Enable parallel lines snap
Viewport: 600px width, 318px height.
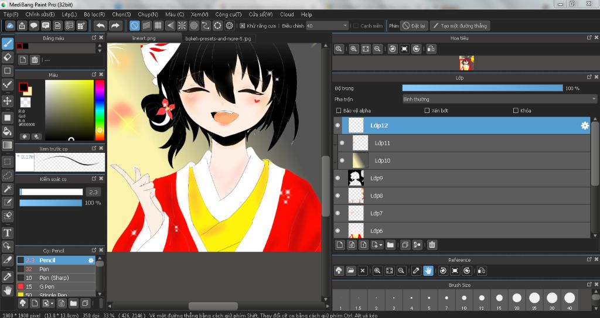point(146,26)
